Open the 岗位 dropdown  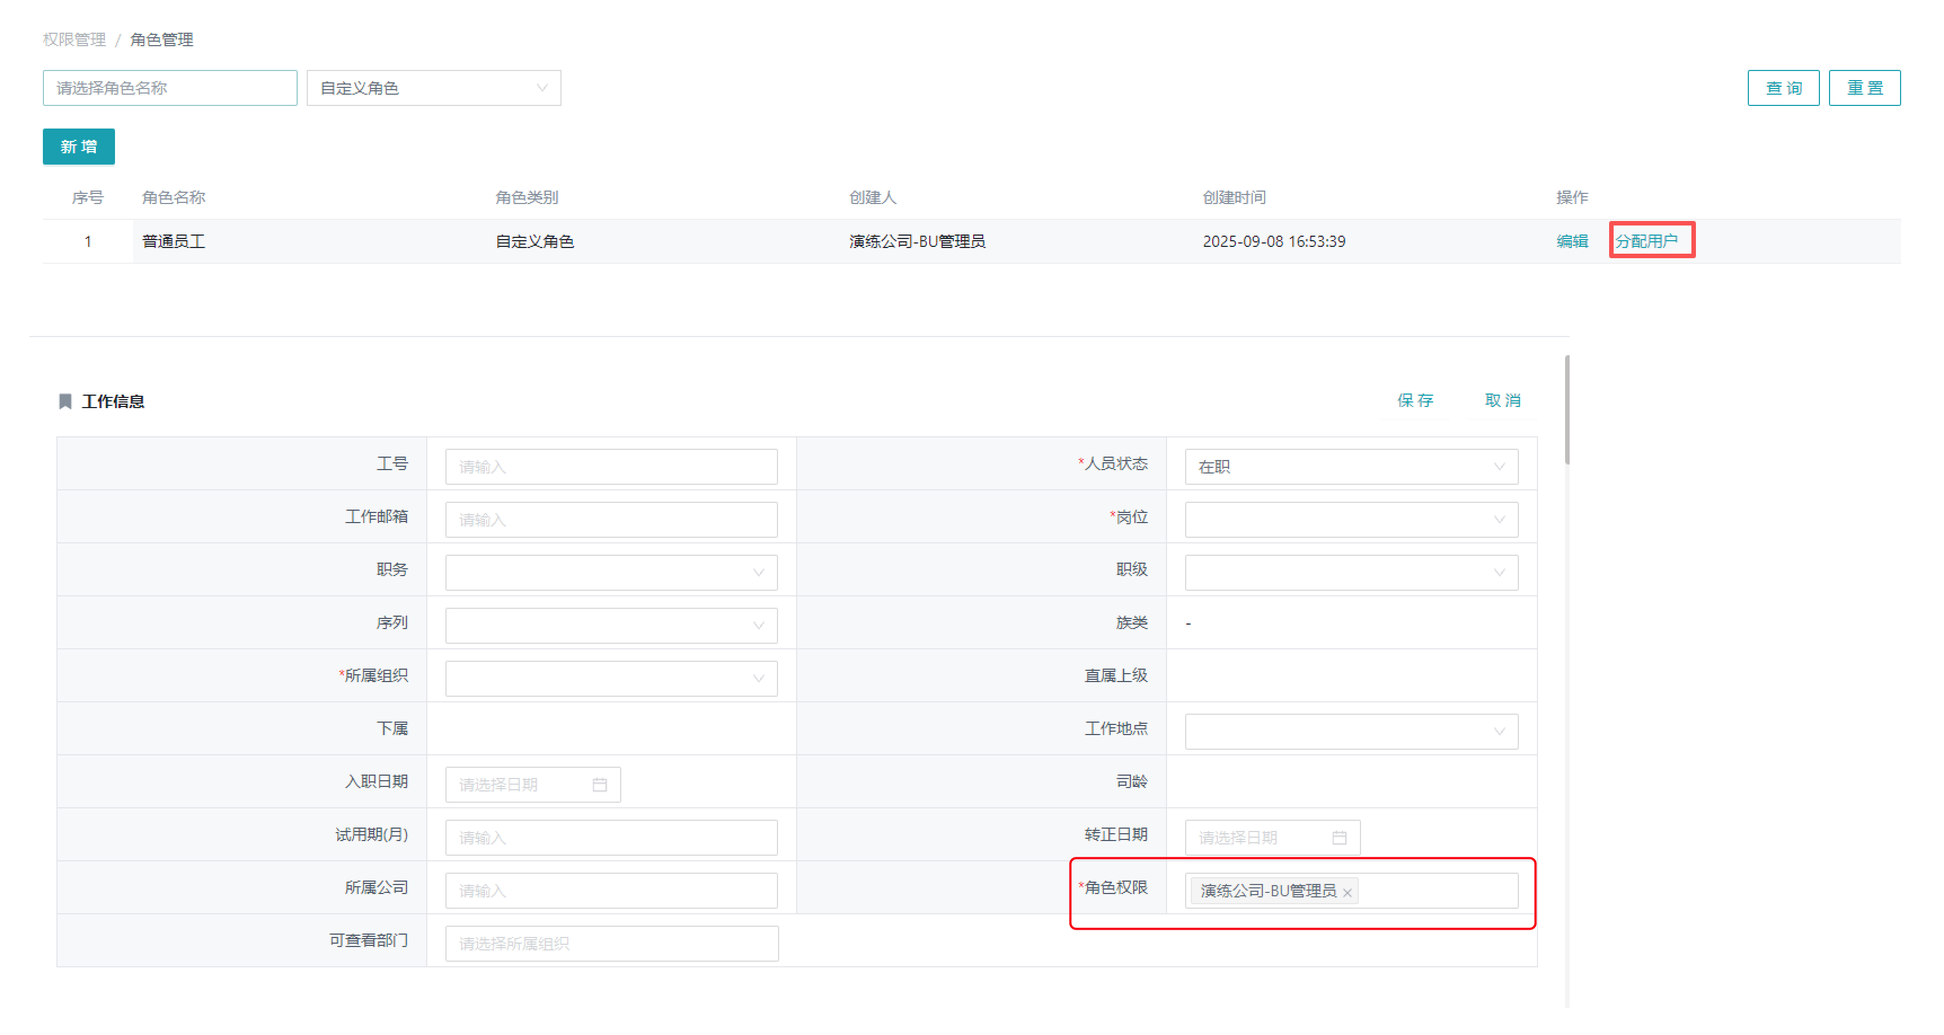(x=1351, y=520)
